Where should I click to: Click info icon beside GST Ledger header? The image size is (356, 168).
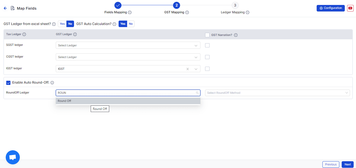point(75,34)
